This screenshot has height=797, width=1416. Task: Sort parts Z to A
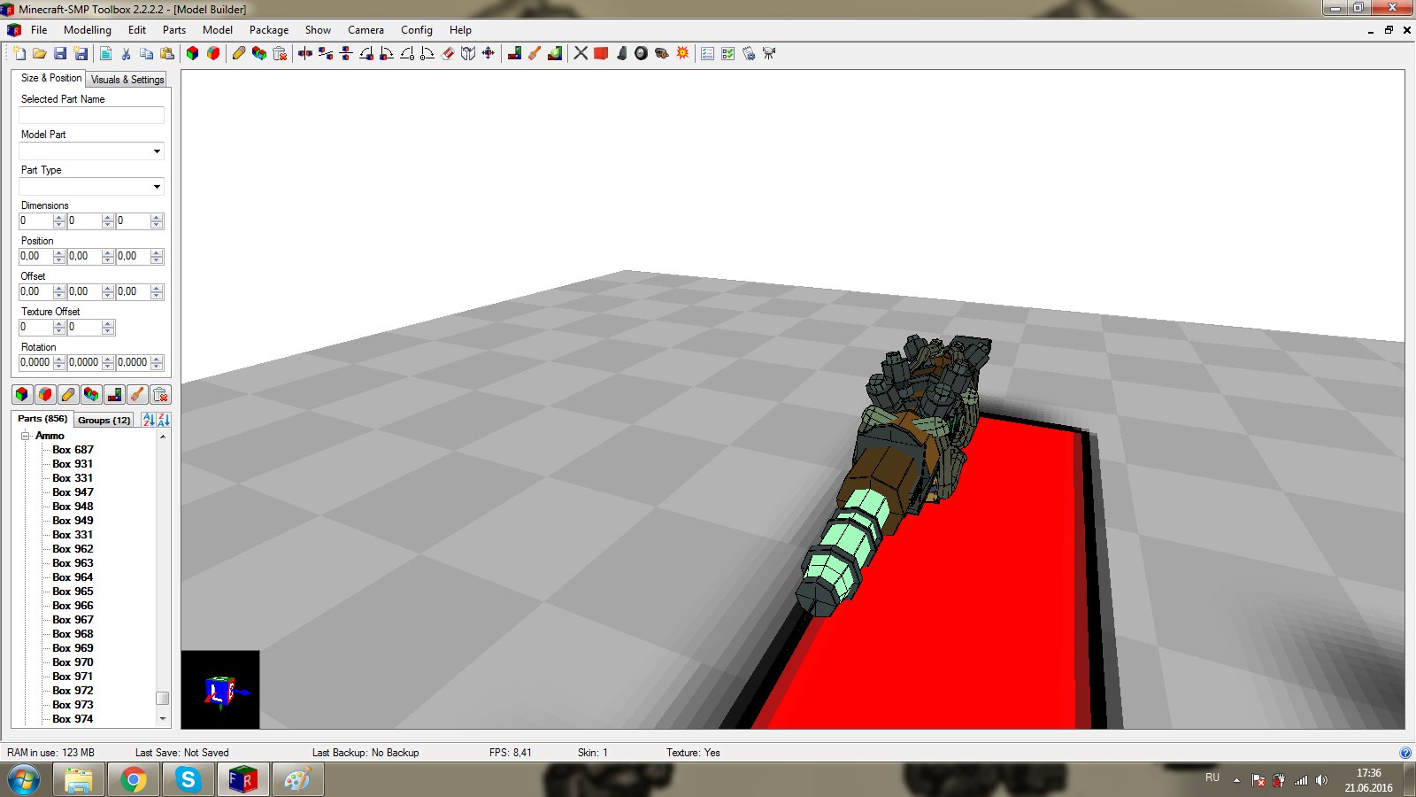pyautogui.click(x=164, y=420)
